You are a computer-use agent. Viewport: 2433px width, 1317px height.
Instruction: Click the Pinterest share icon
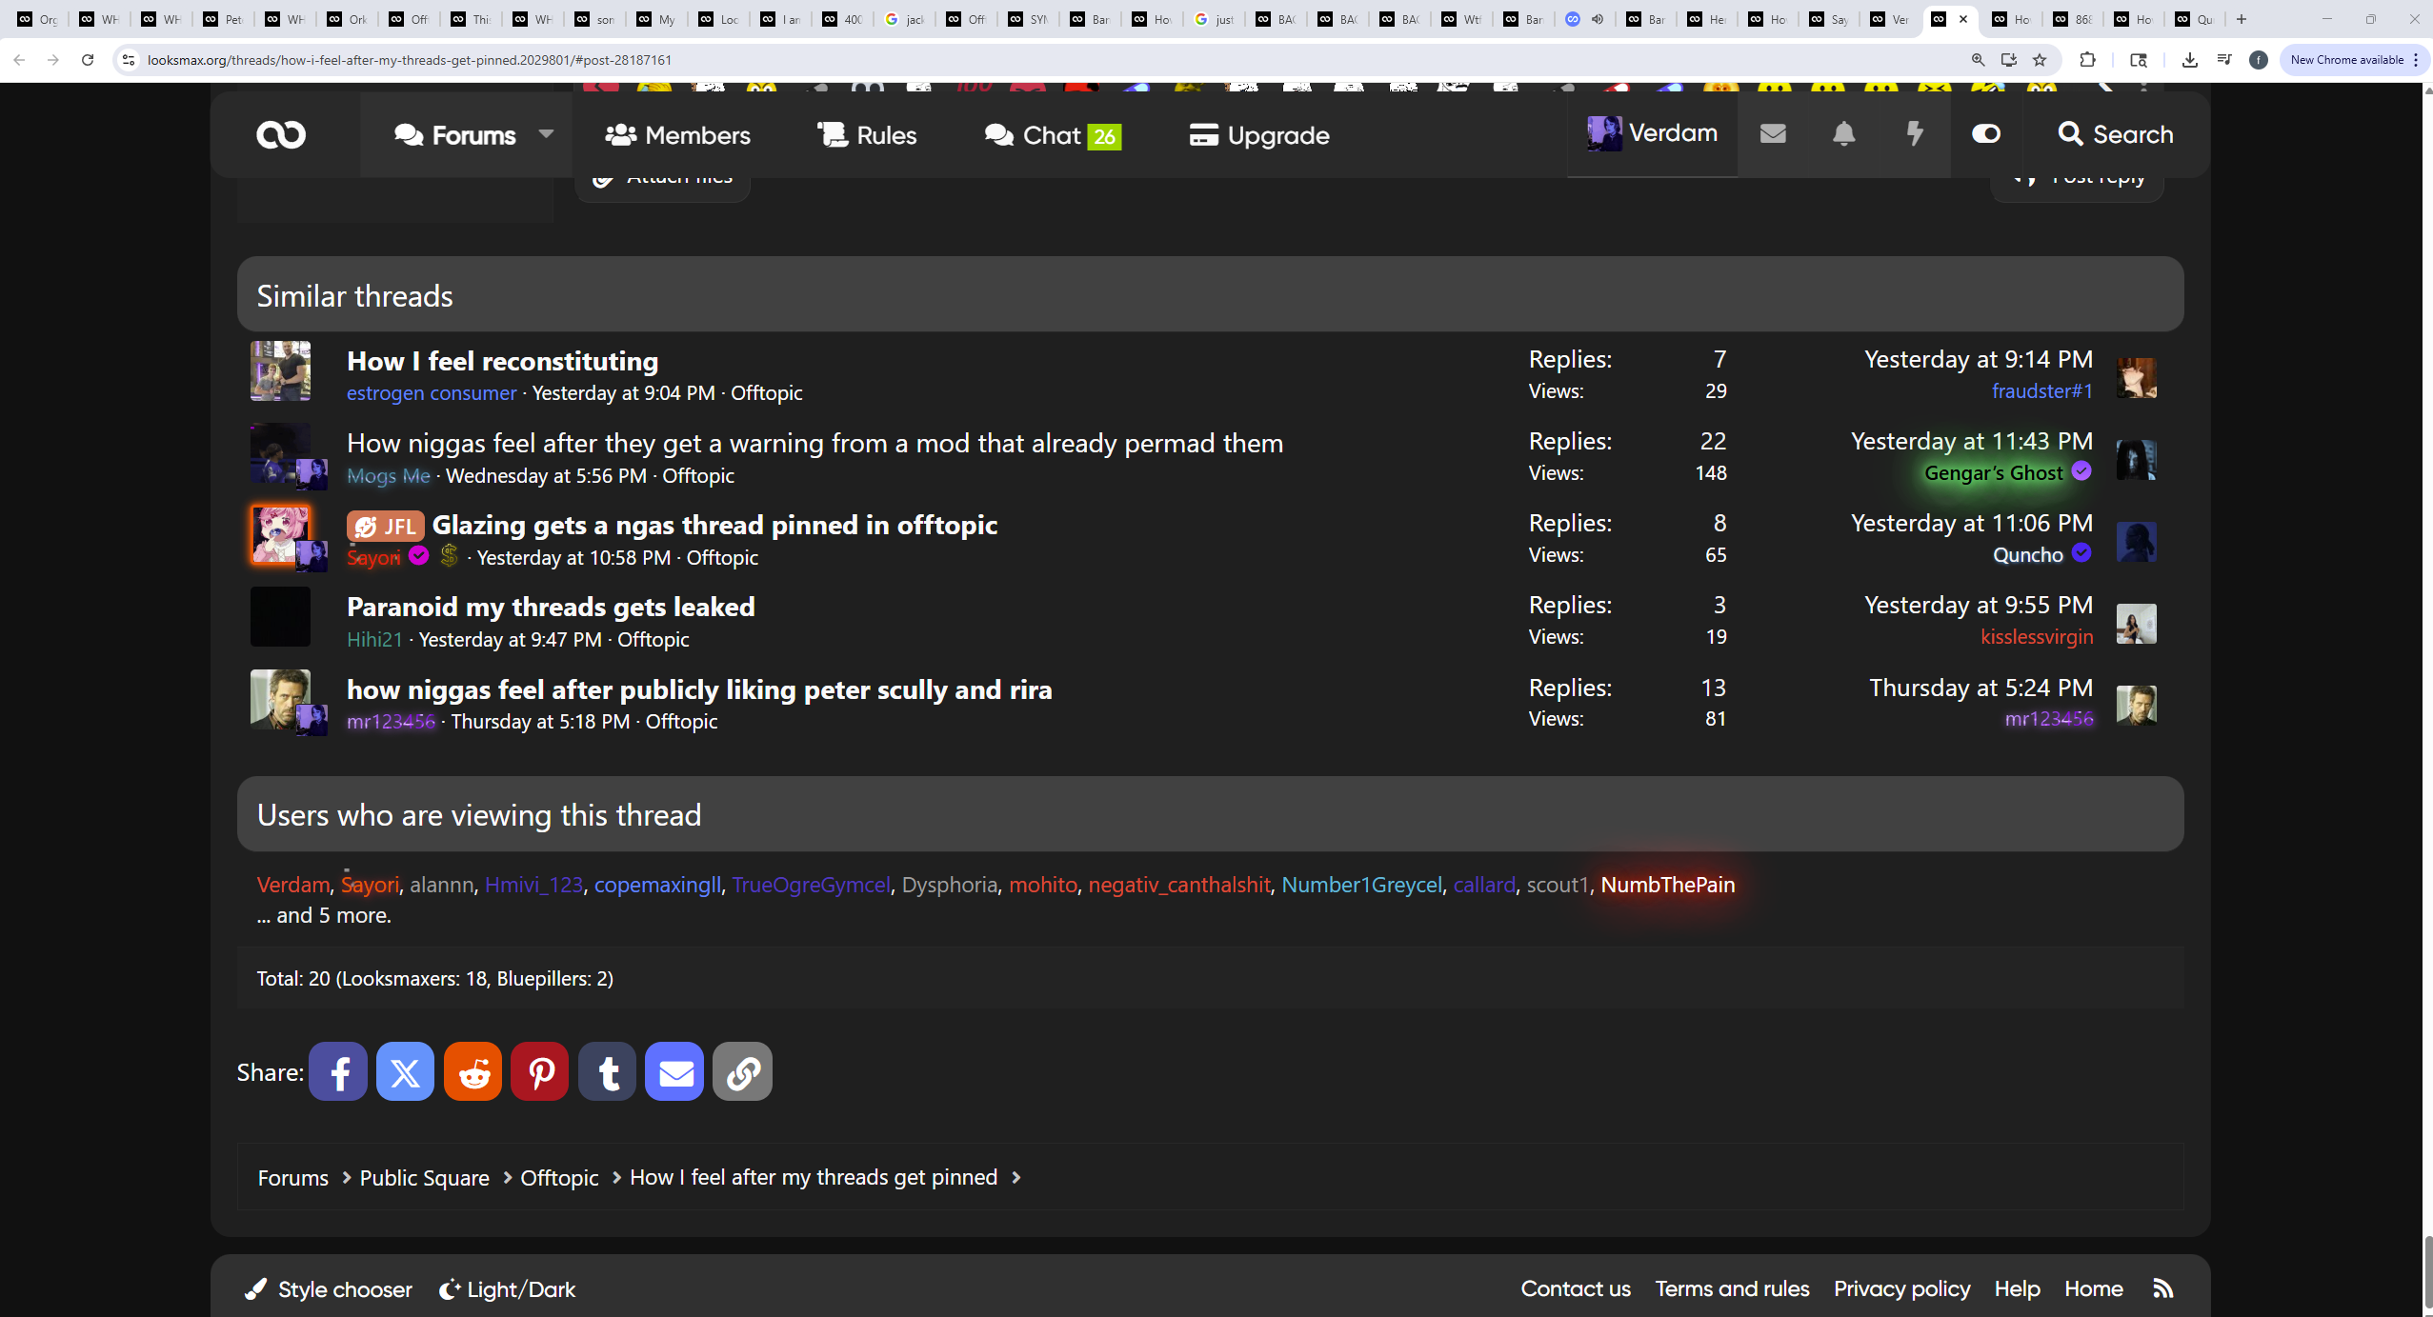pos(540,1071)
